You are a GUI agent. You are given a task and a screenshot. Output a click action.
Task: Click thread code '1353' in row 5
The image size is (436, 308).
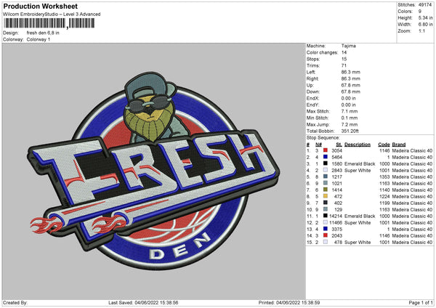pyautogui.click(x=385, y=177)
